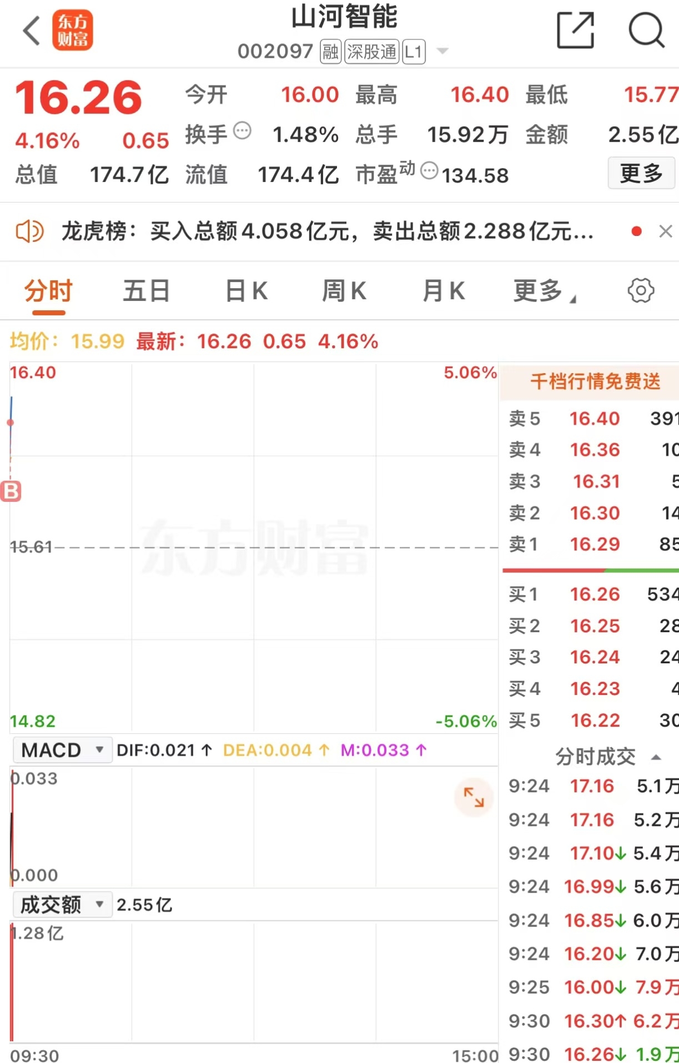Open chart settings gear icon

coord(641,290)
